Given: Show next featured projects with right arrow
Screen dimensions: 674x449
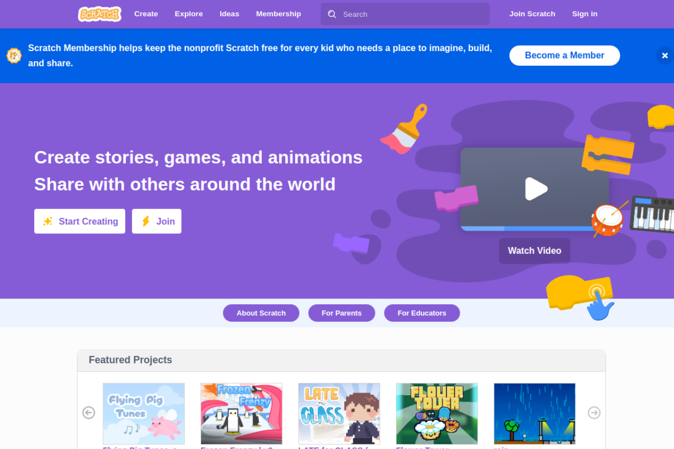Looking at the screenshot, I should tap(594, 413).
